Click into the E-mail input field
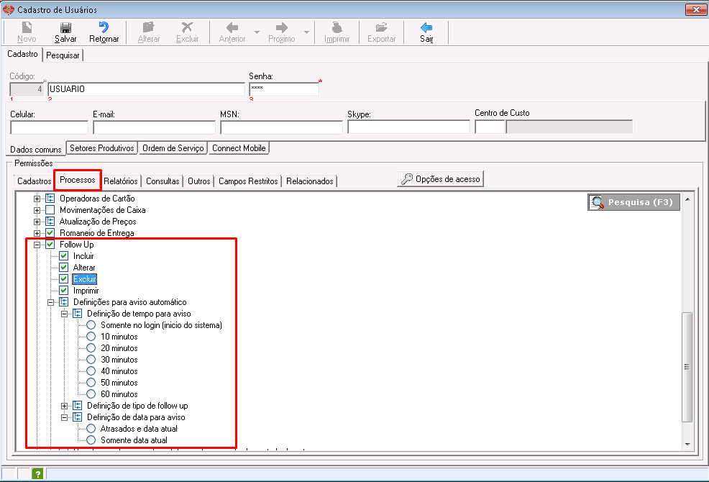 (x=154, y=127)
